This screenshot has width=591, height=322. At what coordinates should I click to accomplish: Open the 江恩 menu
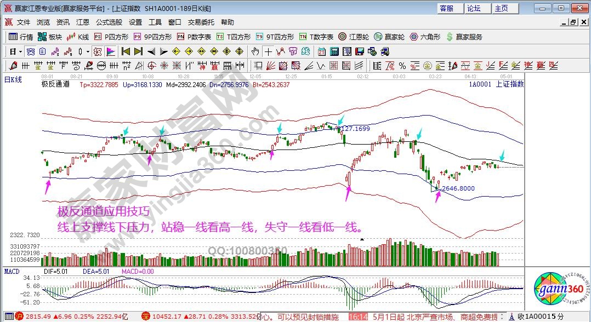tap(82, 22)
